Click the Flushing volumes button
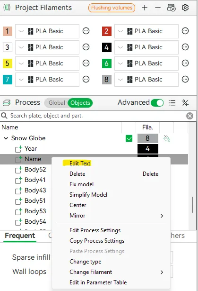Screen dimensions: 198x291 (112, 8)
